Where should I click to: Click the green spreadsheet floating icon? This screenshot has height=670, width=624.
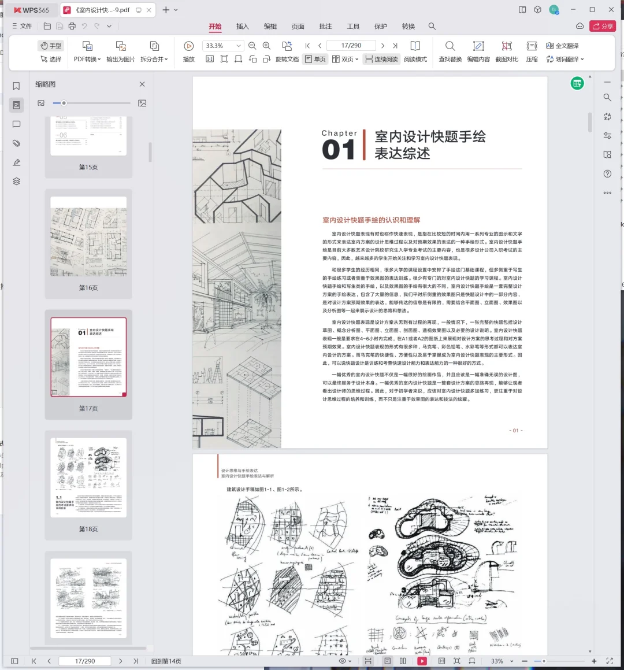tap(577, 83)
